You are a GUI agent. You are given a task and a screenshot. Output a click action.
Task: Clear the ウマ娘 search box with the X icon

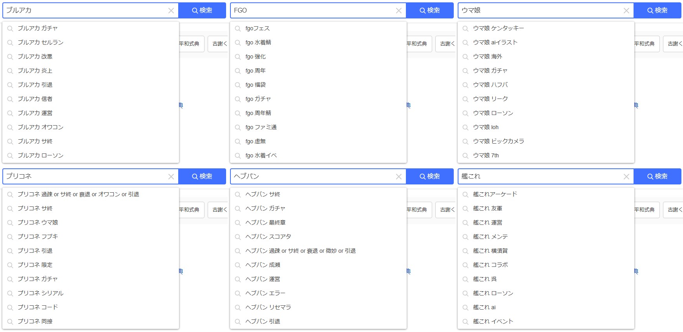click(x=626, y=11)
